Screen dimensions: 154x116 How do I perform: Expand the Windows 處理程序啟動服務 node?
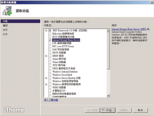46,84
